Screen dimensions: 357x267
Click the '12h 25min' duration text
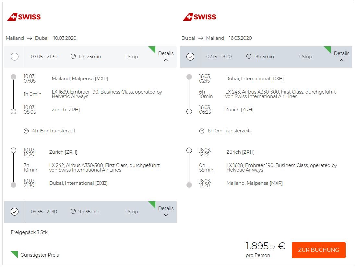click(x=89, y=57)
